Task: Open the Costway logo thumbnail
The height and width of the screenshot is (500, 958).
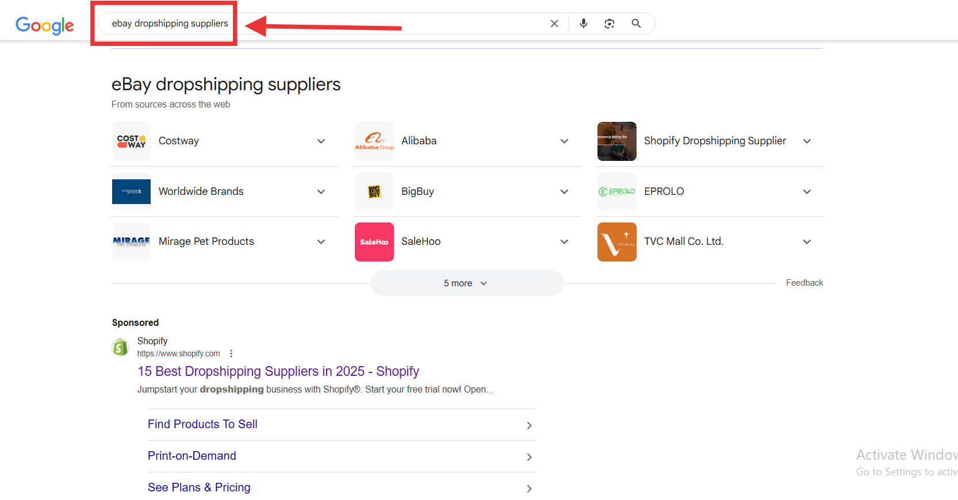Action: [x=131, y=141]
